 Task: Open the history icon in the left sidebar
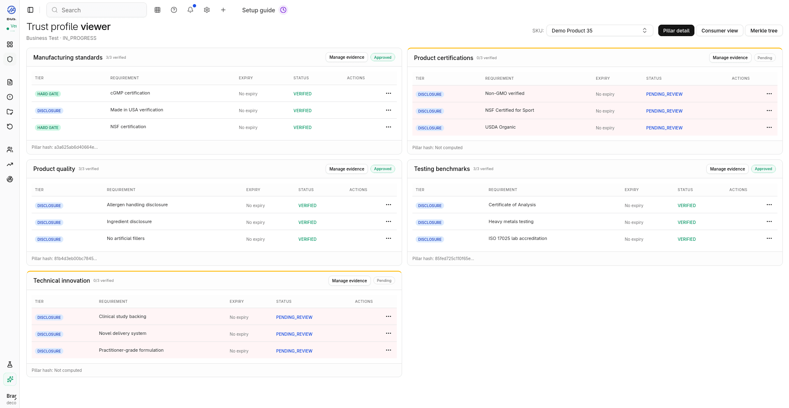[x=10, y=127]
